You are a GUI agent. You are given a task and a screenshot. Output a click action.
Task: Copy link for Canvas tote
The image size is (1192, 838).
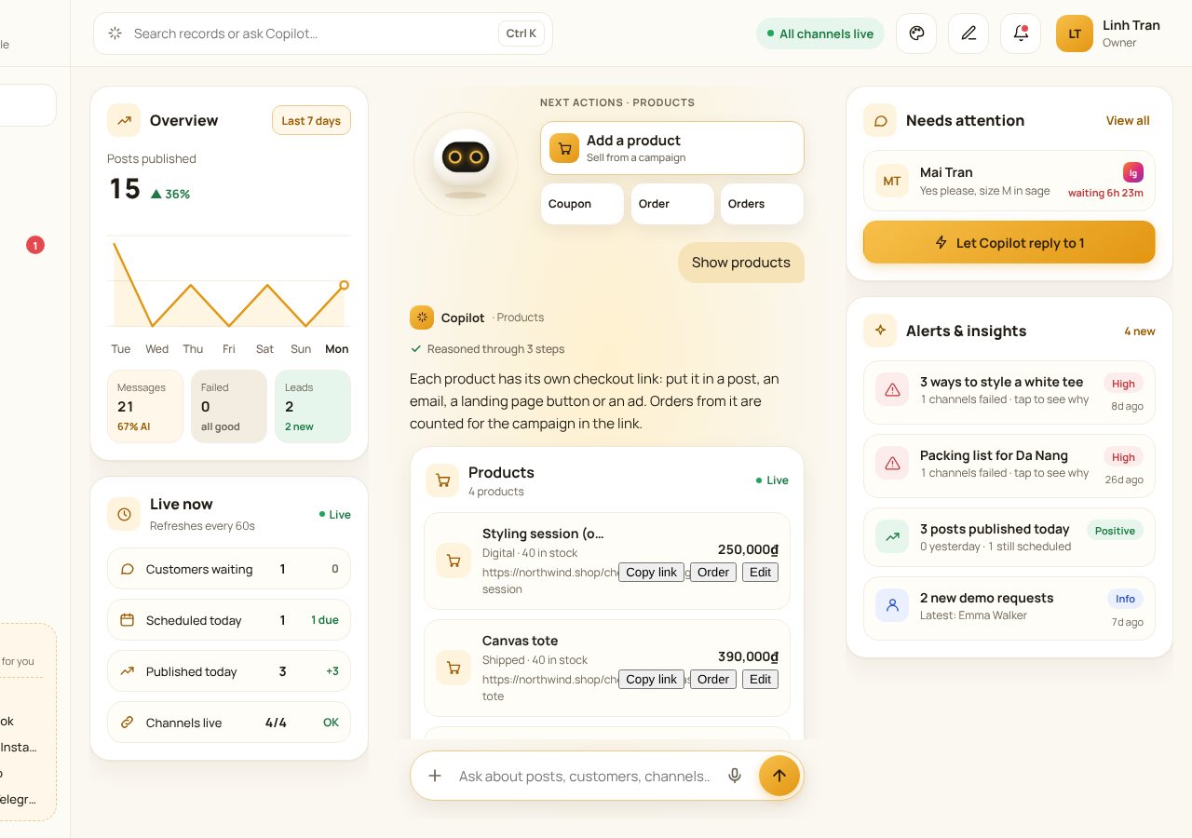[x=651, y=680]
